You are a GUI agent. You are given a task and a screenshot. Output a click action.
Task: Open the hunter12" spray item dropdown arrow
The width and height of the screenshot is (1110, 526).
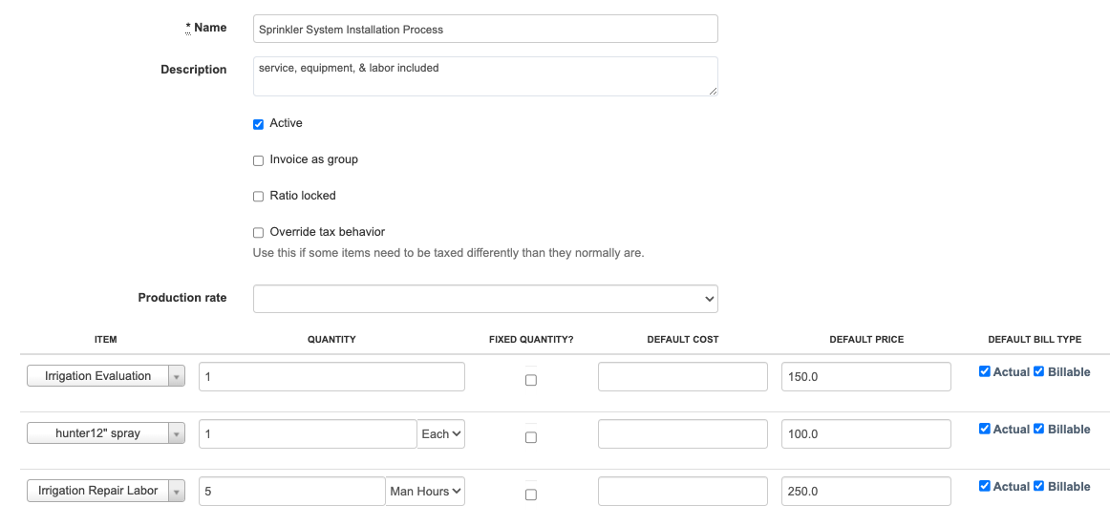[176, 434]
